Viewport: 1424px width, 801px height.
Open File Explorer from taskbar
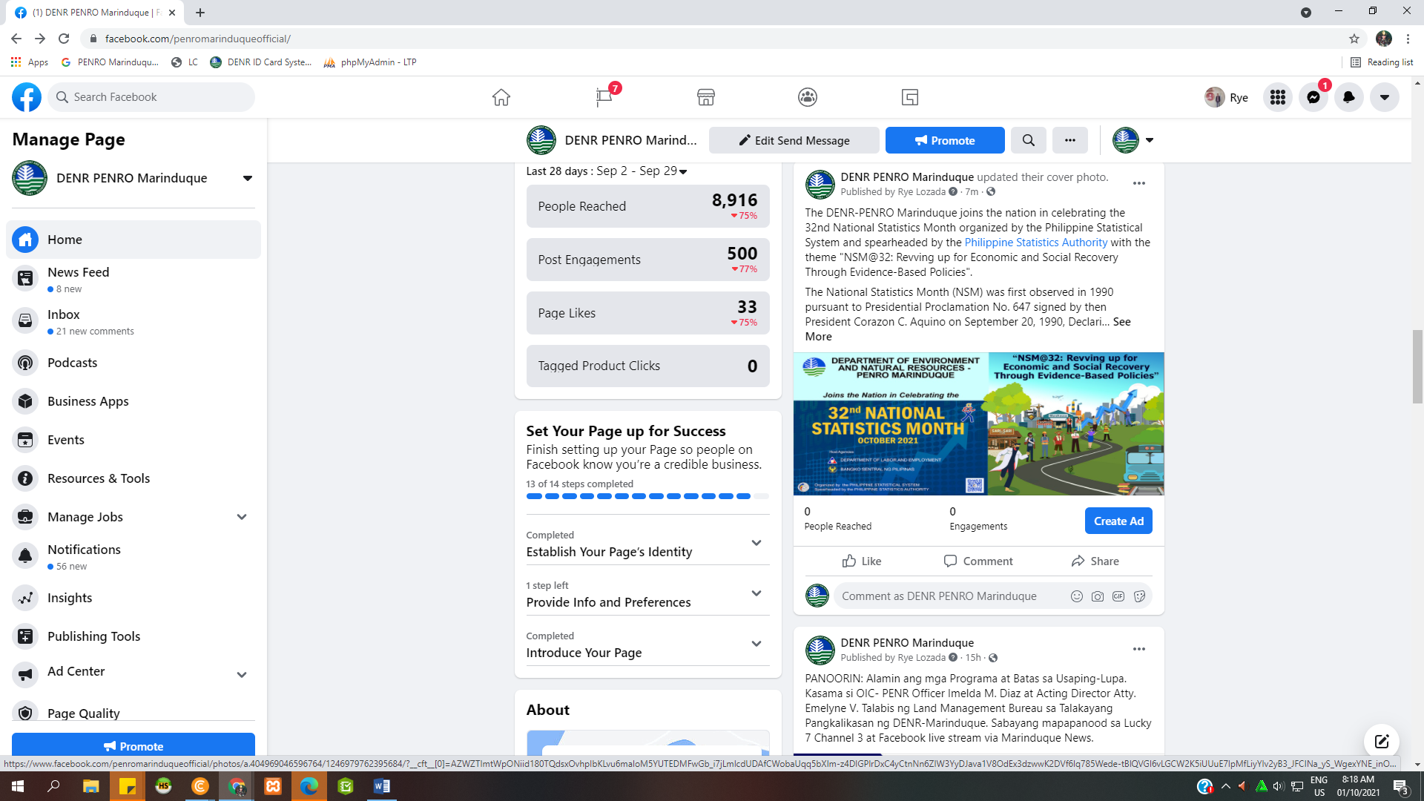tap(90, 786)
